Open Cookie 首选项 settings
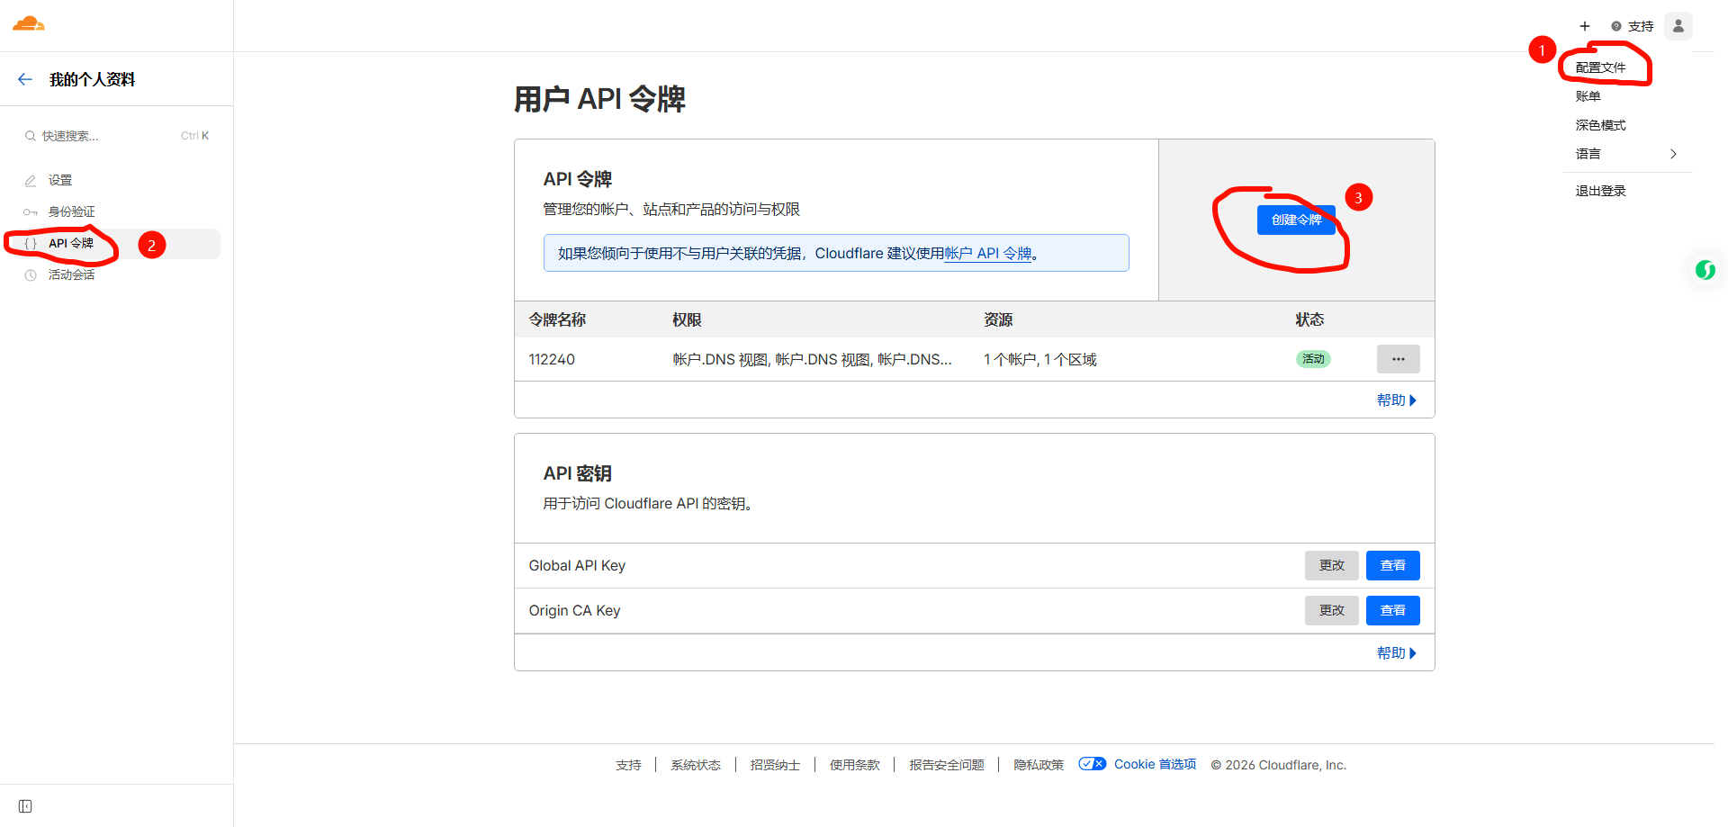This screenshot has height=827, width=1728. coord(1155,763)
